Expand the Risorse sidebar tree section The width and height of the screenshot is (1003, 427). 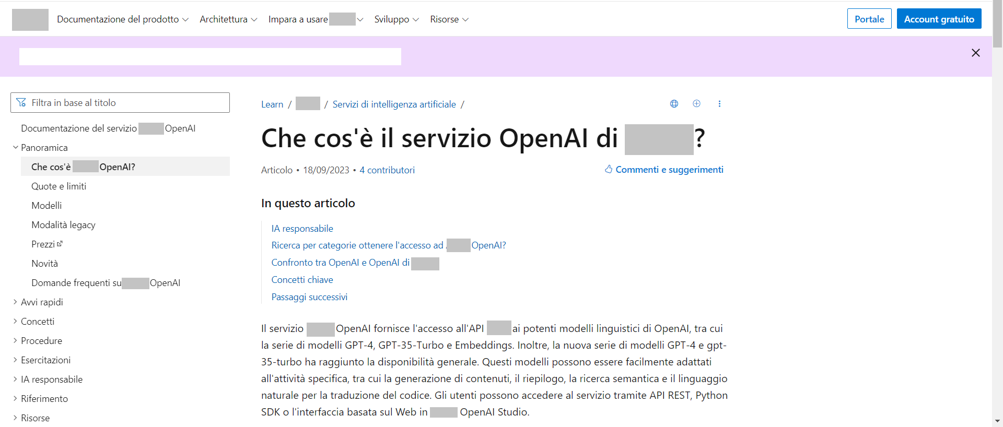[x=16, y=418]
